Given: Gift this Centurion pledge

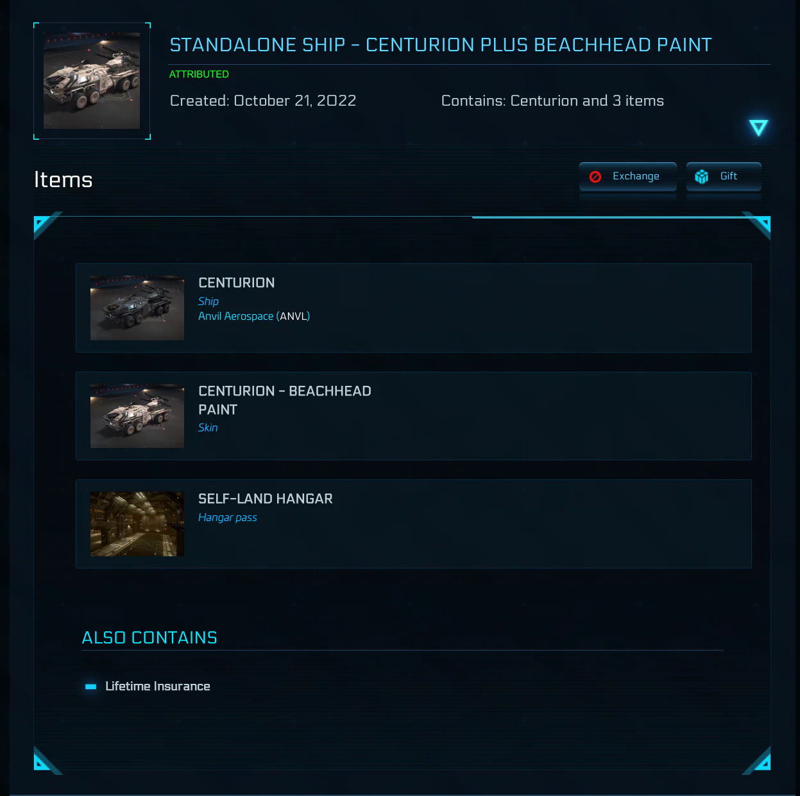Looking at the screenshot, I should [724, 176].
